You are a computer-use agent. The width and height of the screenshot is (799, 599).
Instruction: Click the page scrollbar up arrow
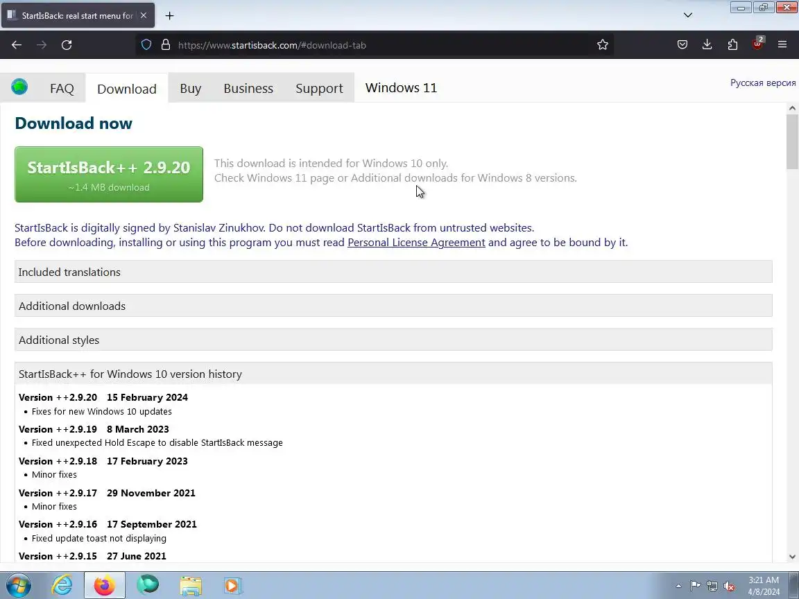tap(792, 108)
